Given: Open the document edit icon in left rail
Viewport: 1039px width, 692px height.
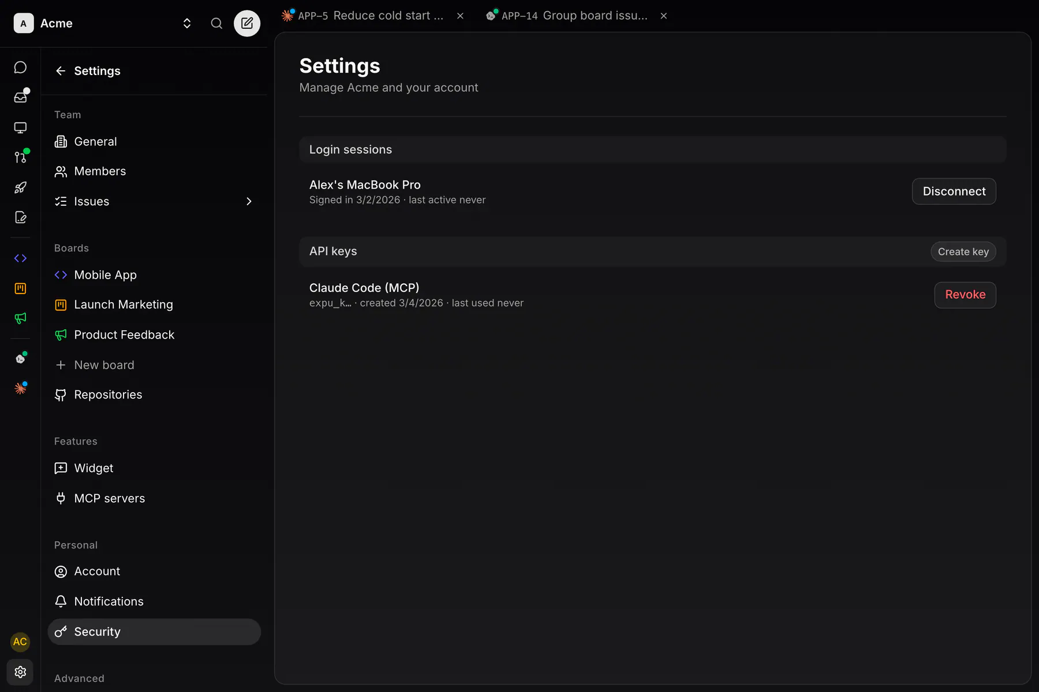Looking at the screenshot, I should click(x=20, y=217).
